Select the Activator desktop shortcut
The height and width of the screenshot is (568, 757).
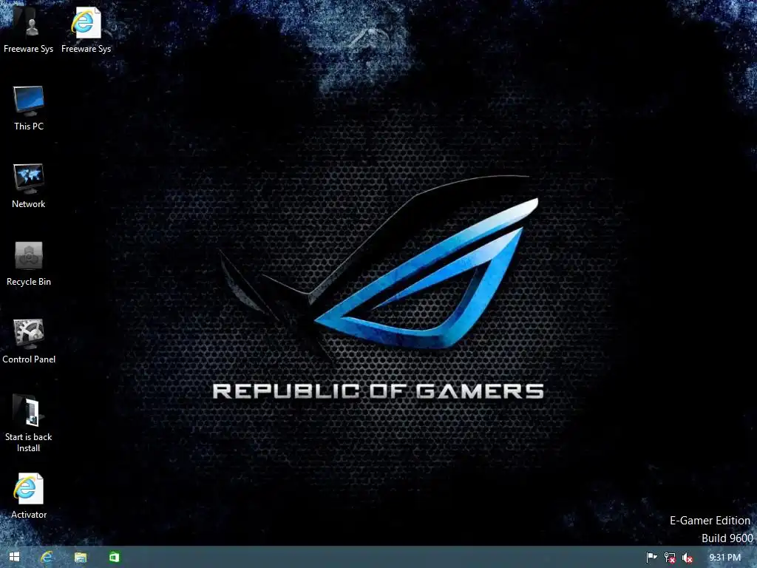click(29, 496)
